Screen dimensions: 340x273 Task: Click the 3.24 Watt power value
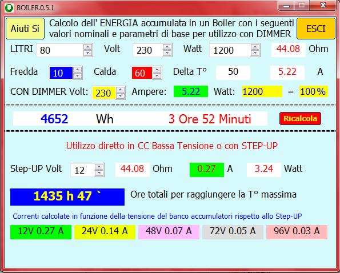click(264, 169)
